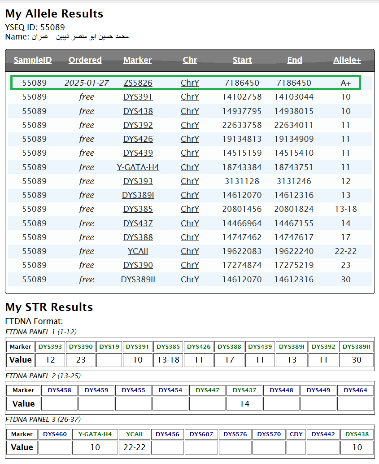Open the YCAII marker link in allele table

coord(138,251)
